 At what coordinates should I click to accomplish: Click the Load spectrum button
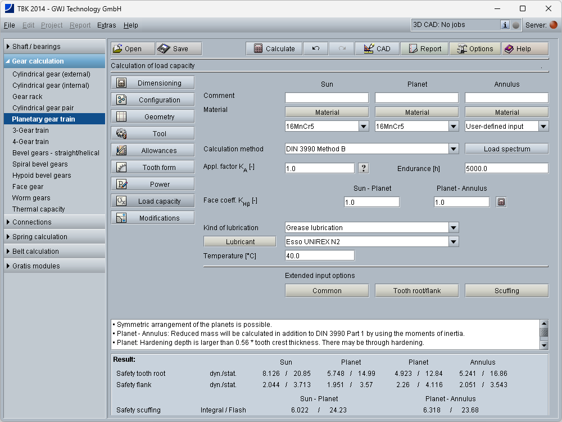(x=506, y=149)
